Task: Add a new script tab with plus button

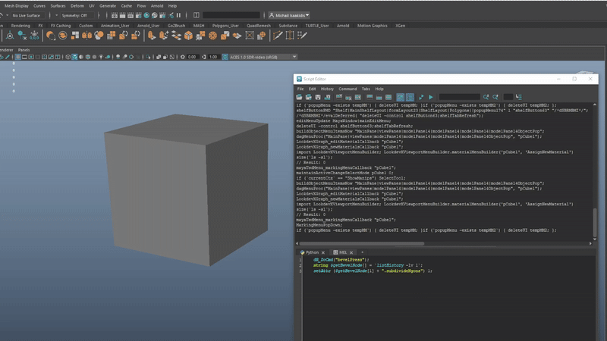Action: 363,252
